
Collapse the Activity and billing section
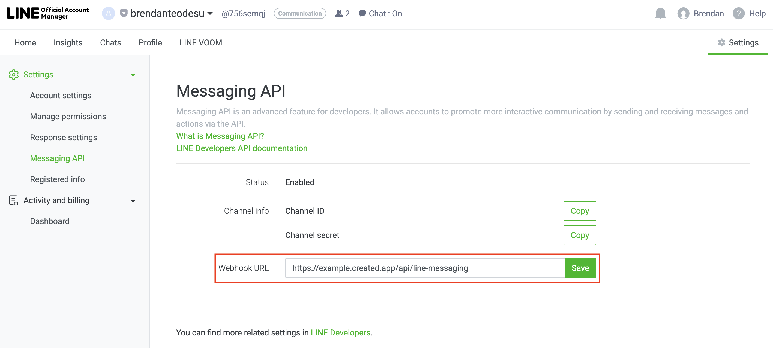tap(133, 201)
